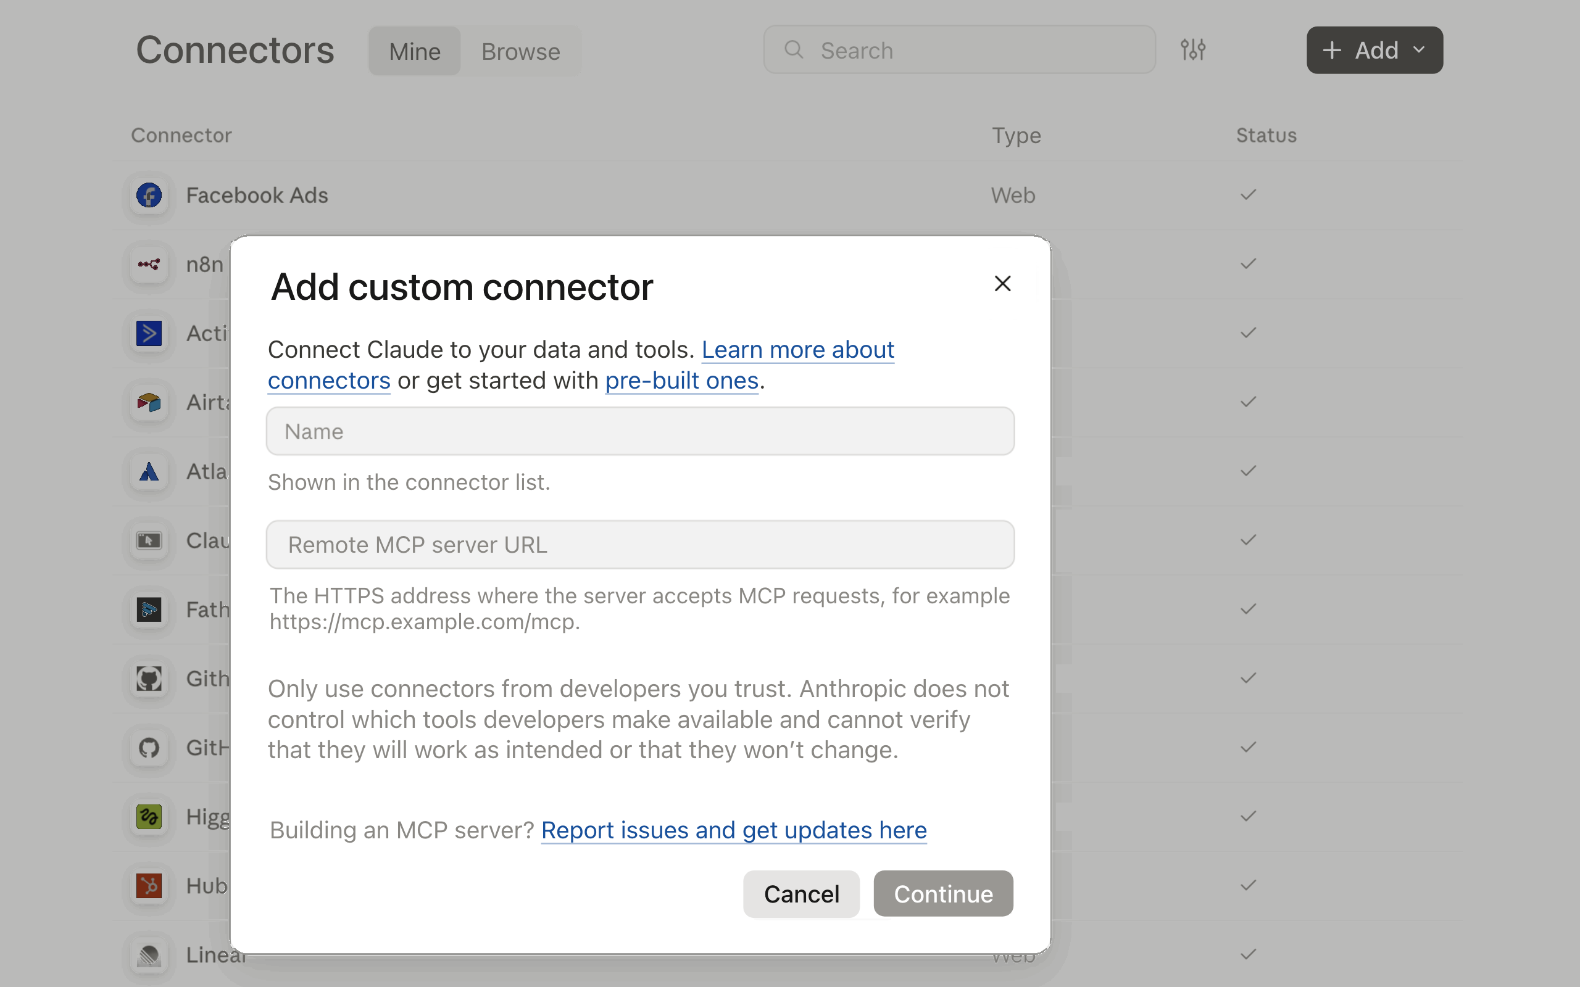Click the Airtable connector icon
This screenshot has height=987, width=1580.
coord(149,402)
